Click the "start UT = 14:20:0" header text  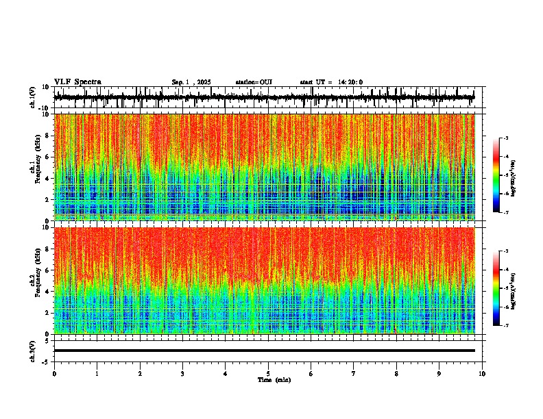coord(331,82)
